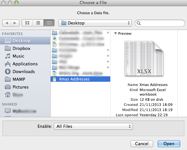Select the Xmas Addresses file
This screenshot has height=150, width=187.
80,79
